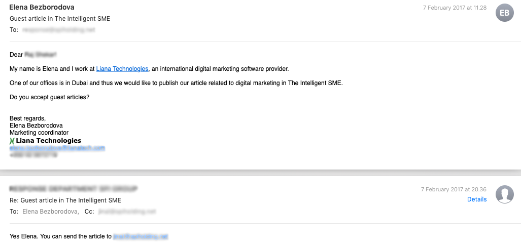The width and height of the screenshot is (521, 246).
Task: Click the blurred email link in signature
Action: coord(57,148)
